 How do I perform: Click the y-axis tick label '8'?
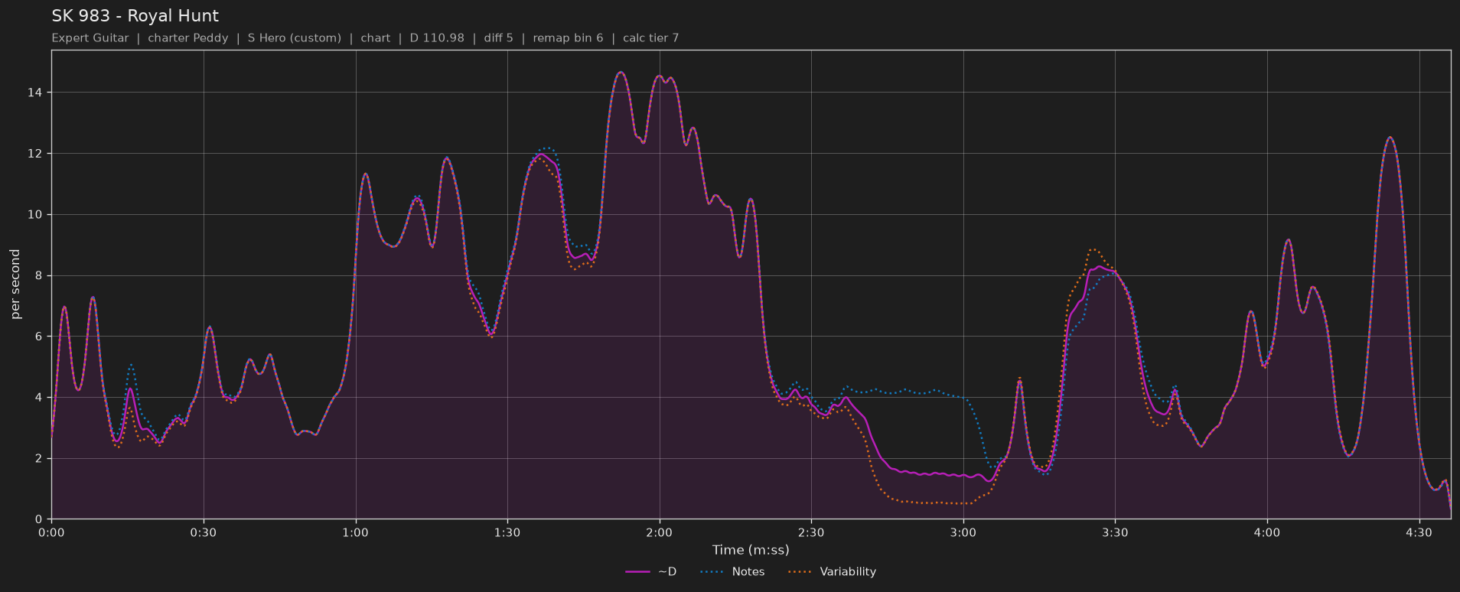pos(38,275)
